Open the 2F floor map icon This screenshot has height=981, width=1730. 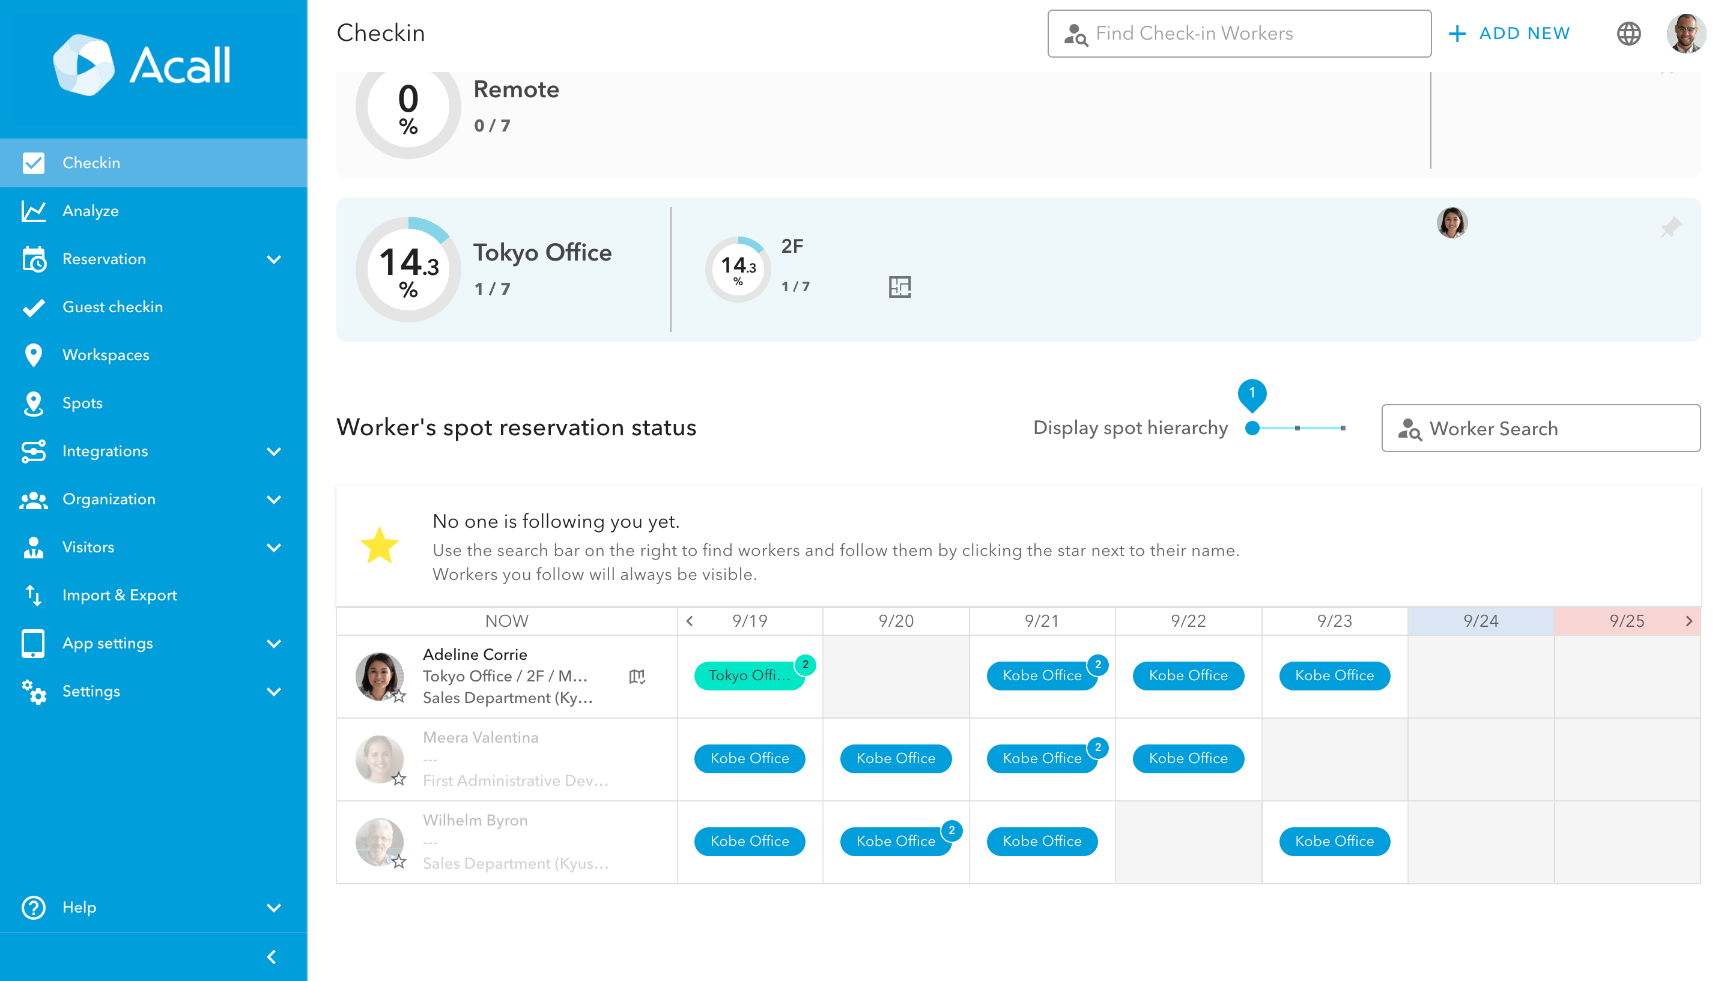click(899, 286)
